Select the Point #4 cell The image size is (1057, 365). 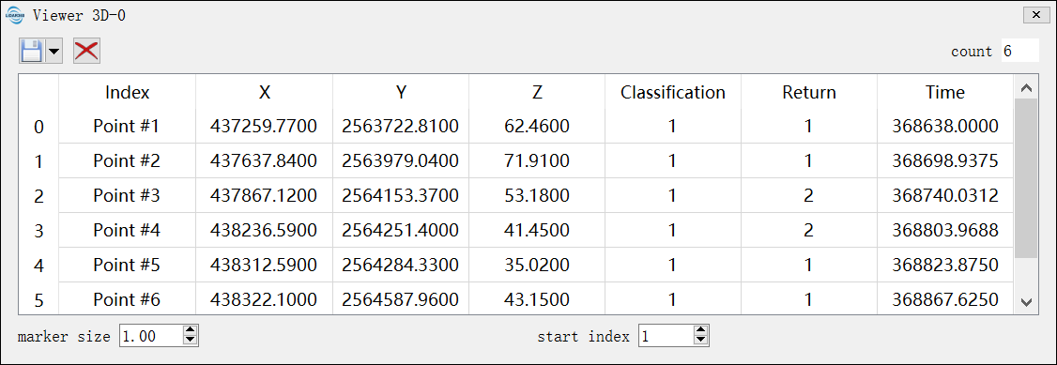click(128, 231)
